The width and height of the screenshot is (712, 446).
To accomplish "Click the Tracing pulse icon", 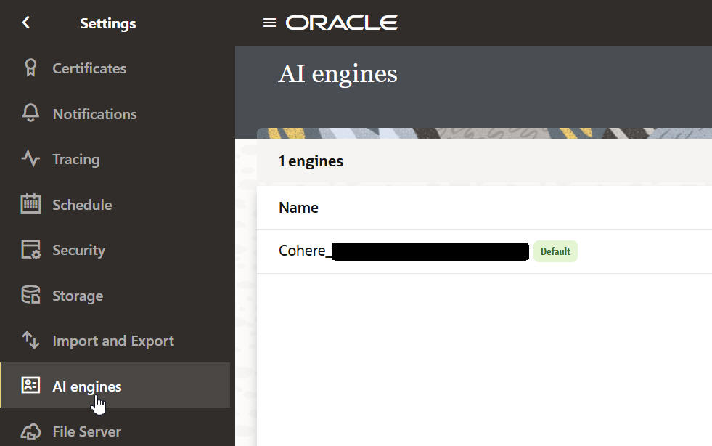I will (x=30, y=159).
